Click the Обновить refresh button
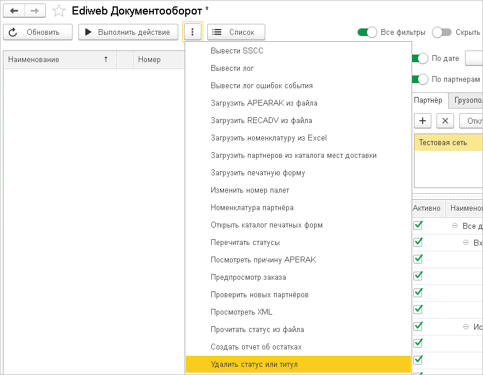 click(38, 32)
